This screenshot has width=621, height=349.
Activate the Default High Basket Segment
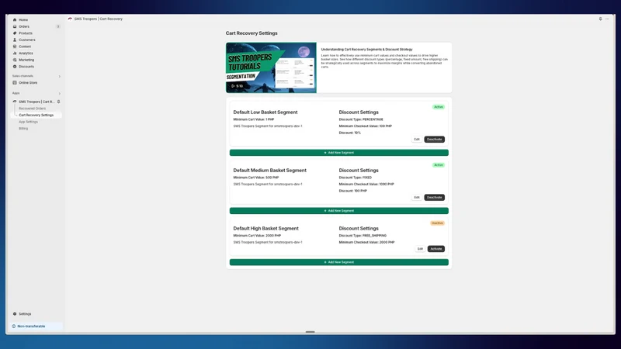pos(436,249)
